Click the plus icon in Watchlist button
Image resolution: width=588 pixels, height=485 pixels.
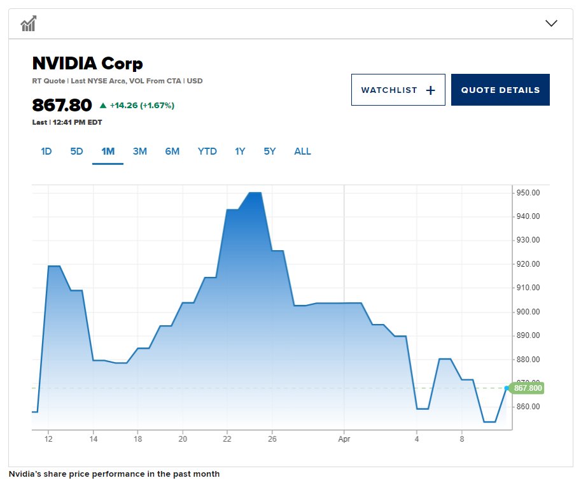pos(431,90)
